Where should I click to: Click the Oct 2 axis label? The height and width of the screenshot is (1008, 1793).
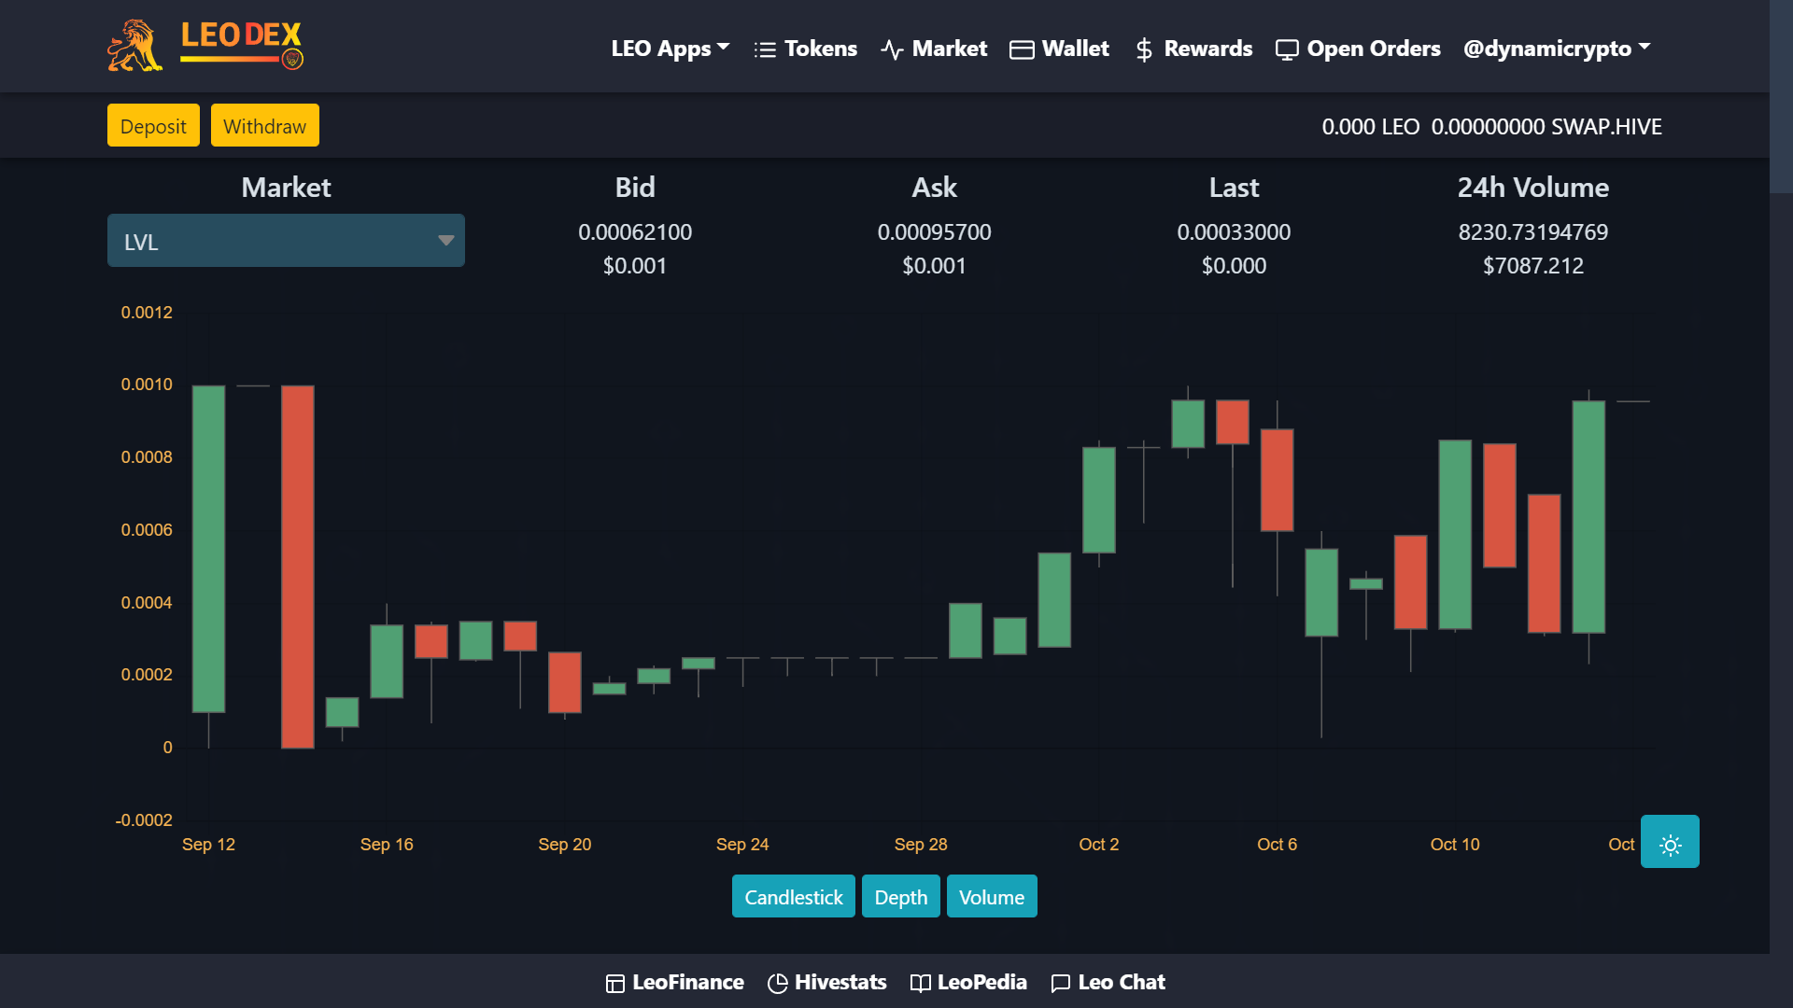(1098, 845)
